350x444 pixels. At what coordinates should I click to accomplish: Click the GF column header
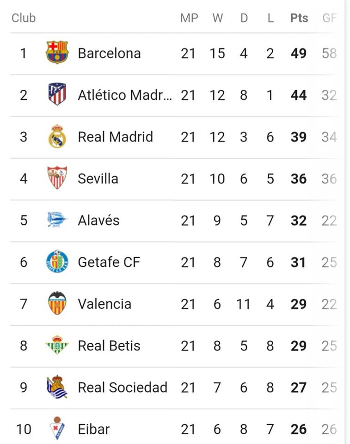click(x=329, y=18)
